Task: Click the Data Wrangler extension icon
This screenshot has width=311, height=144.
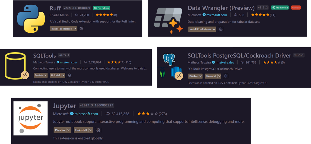Action: [x=169, y=21]
